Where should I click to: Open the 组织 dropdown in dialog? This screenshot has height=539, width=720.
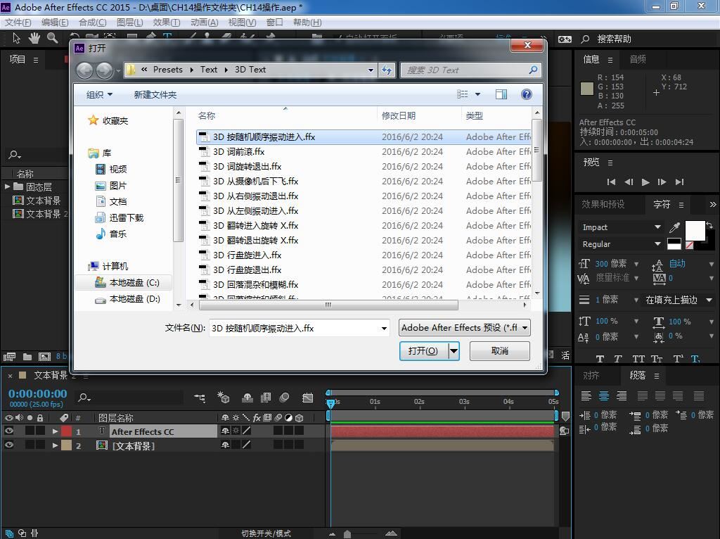tap(100, 95)
